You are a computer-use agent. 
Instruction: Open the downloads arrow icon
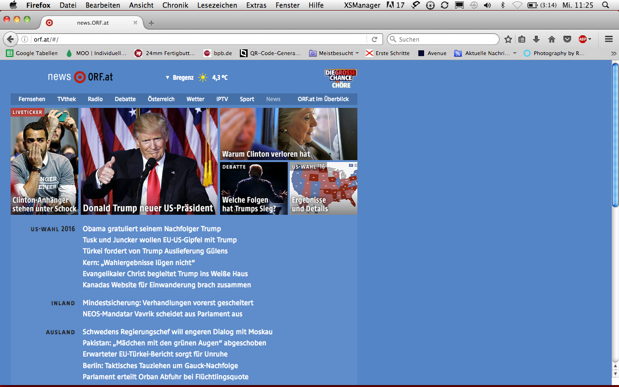(536, 39)
